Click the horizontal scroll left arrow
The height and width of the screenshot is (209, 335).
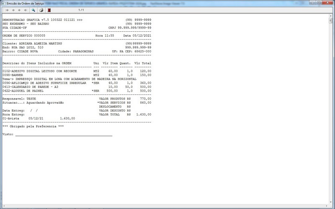4,206
